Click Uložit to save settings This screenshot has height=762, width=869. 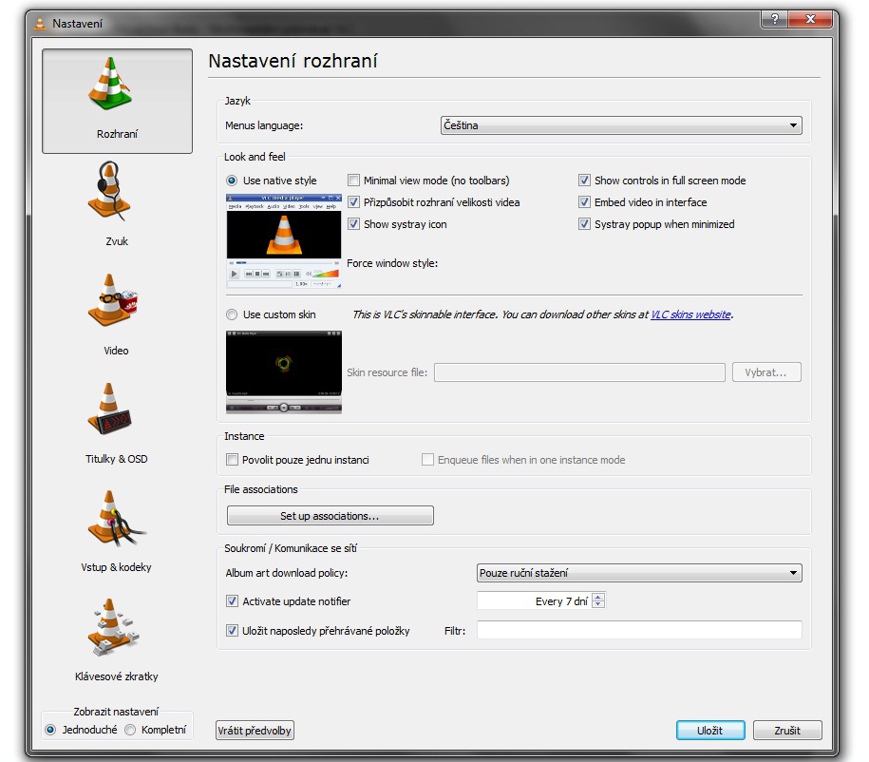[x=710, y=731]
